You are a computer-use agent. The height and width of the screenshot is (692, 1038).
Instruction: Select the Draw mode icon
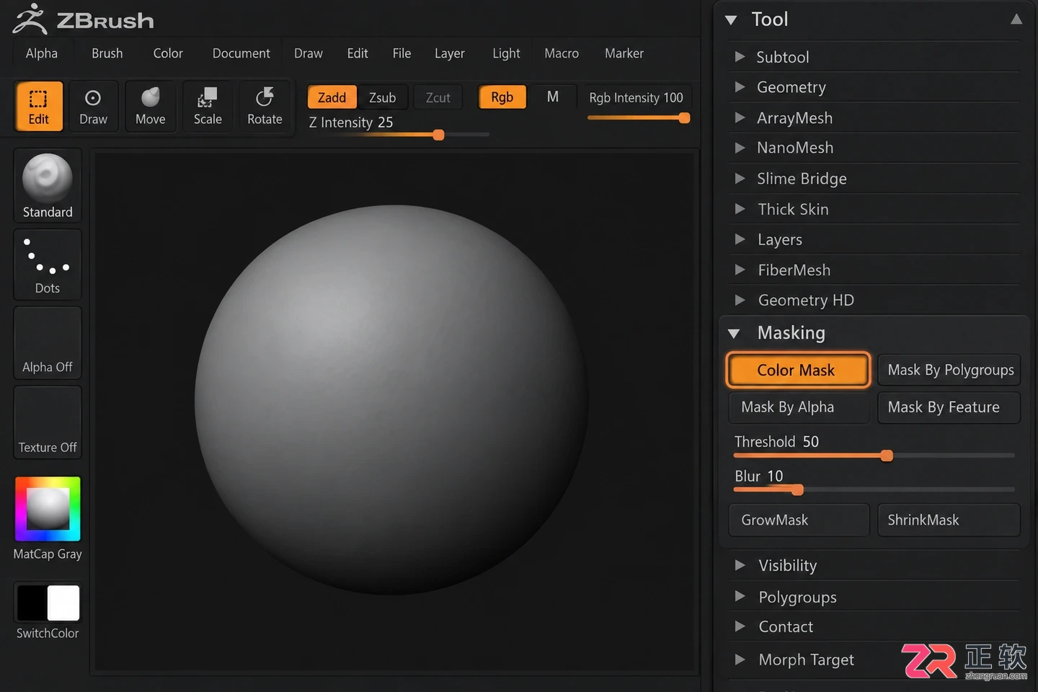click(93, 106)
